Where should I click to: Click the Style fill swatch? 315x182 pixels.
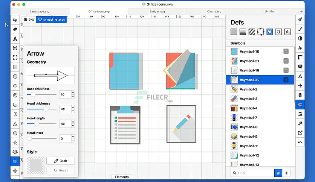pos(35,165)
